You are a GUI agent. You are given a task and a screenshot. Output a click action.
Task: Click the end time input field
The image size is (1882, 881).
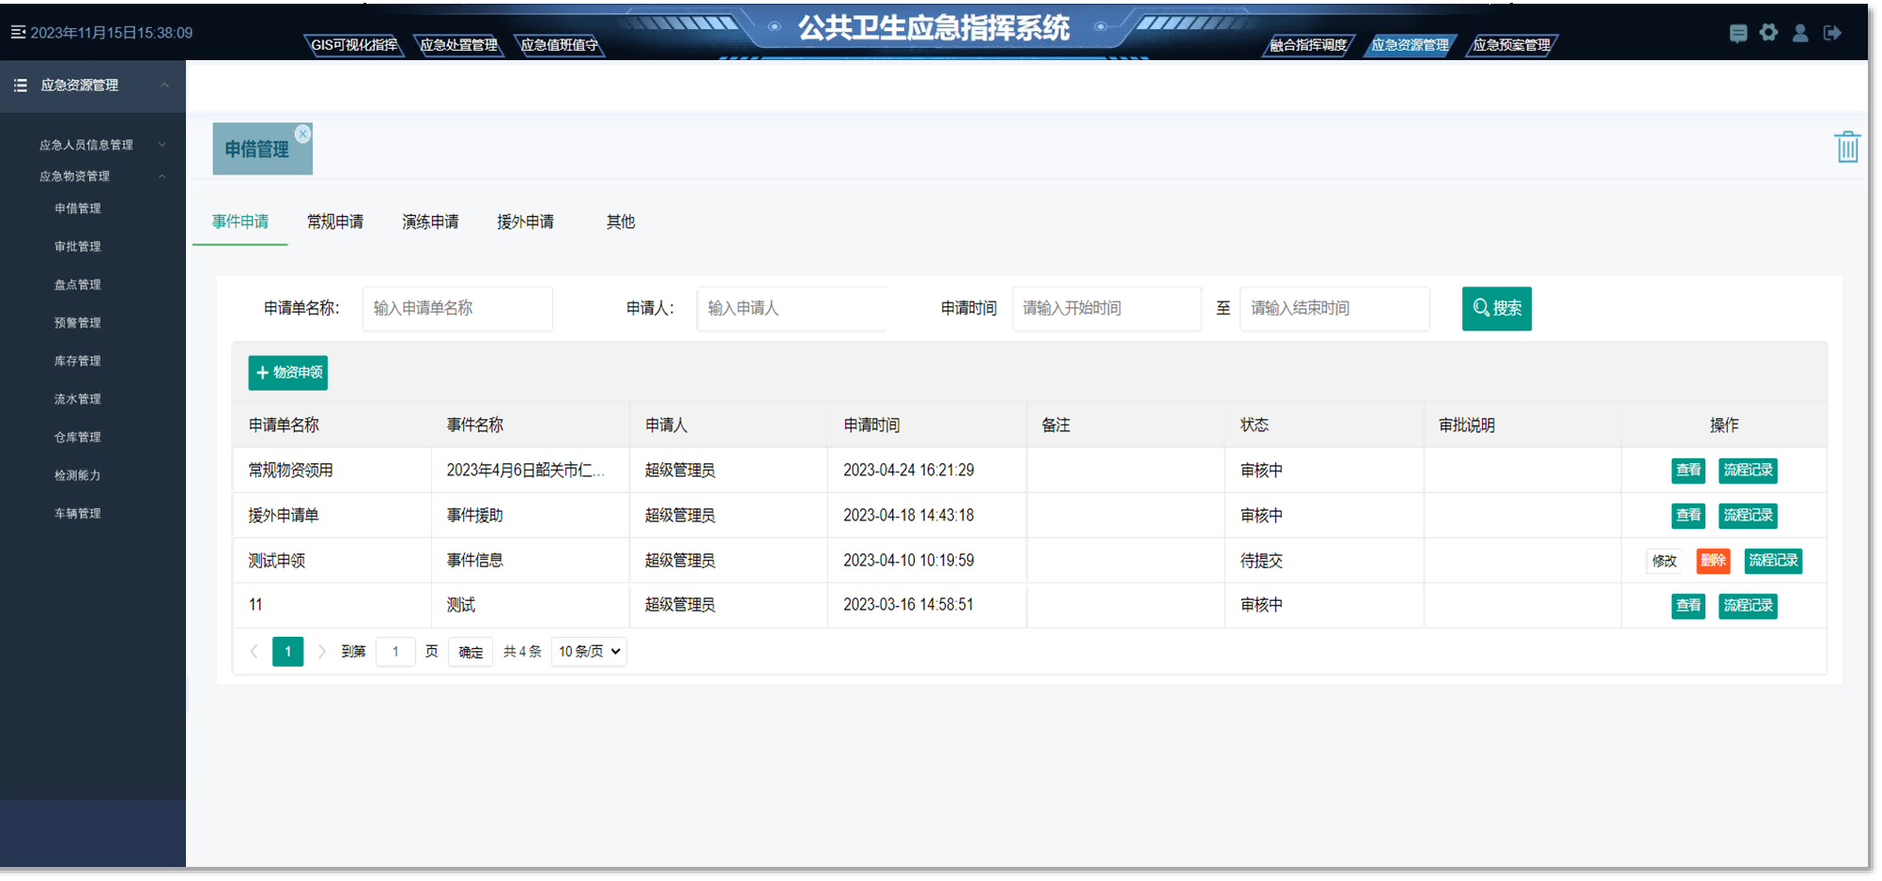click(1334, 309)
